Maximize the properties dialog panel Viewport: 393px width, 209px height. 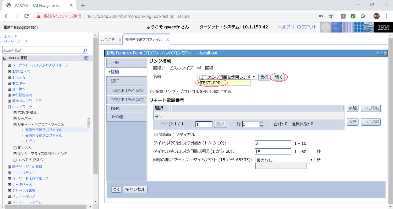[385, 53]
